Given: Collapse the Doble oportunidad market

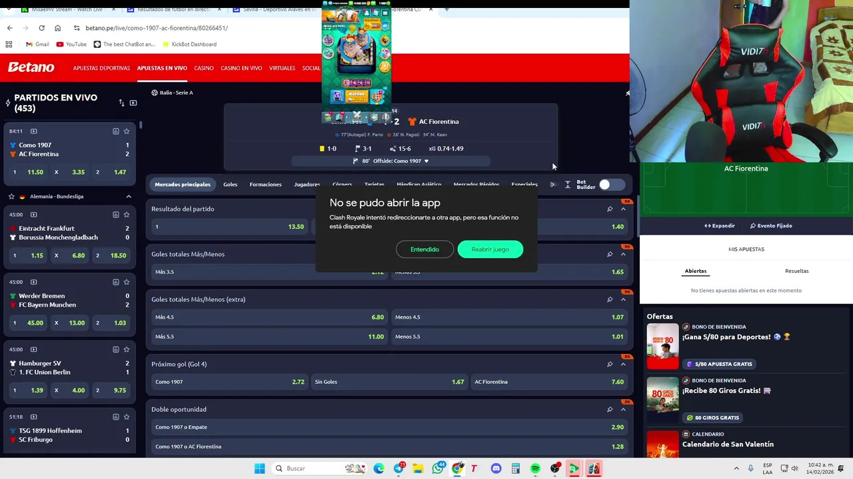Looking at the screenshot, I should point(623,409).
